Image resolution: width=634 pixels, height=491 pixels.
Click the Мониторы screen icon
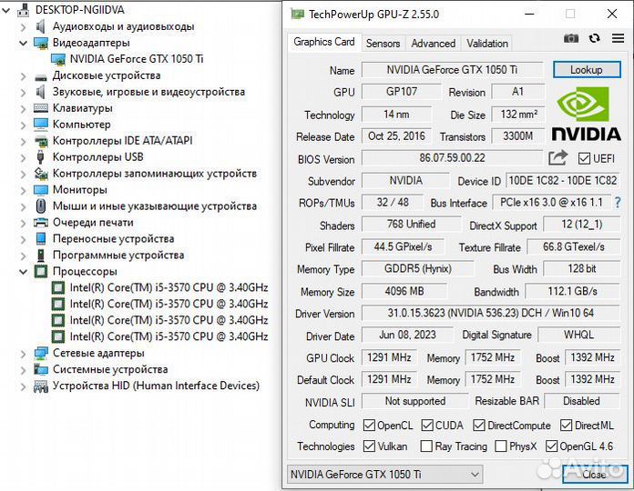pos(41,190)
